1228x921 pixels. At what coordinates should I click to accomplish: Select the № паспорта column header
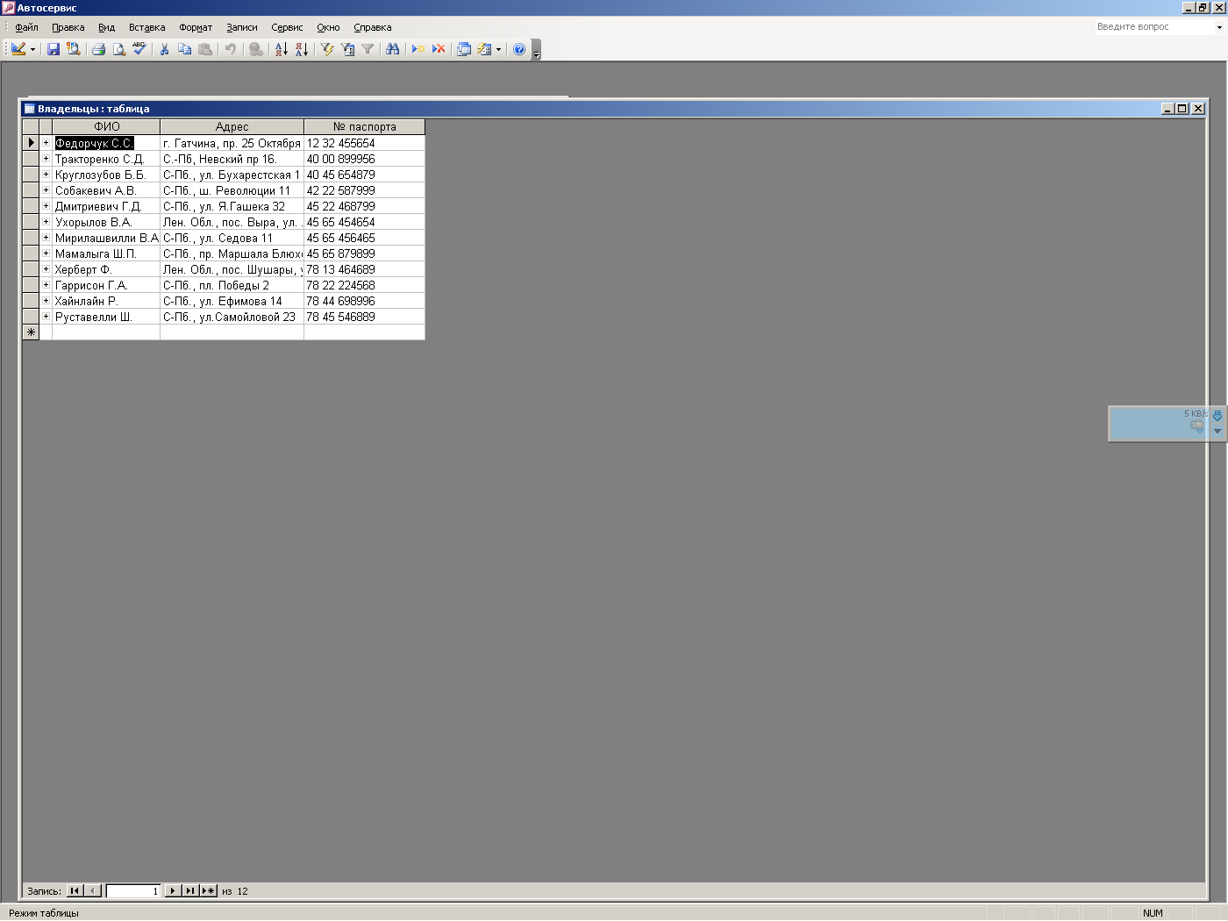(x=365, y=127)
